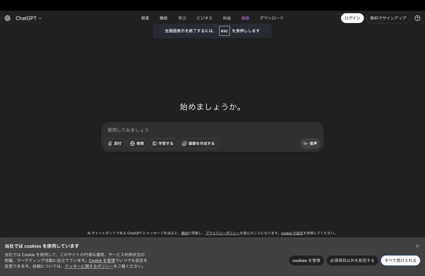
Task: Open the Cookie を管理 link in banner
Action: [102, 260]
